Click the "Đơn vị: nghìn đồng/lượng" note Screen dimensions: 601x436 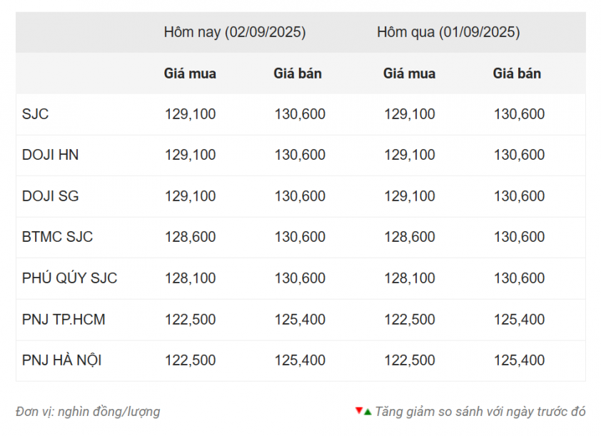(x=88, y=412)
